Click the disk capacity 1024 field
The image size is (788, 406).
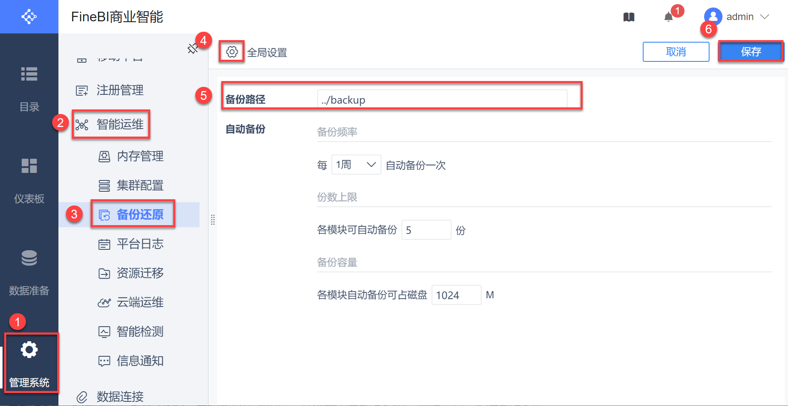[x=456, y=295]
